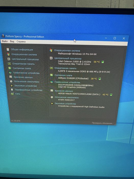Click the ATAPI iHAS124 F text
134x179 pixels.
click(66, 100)
